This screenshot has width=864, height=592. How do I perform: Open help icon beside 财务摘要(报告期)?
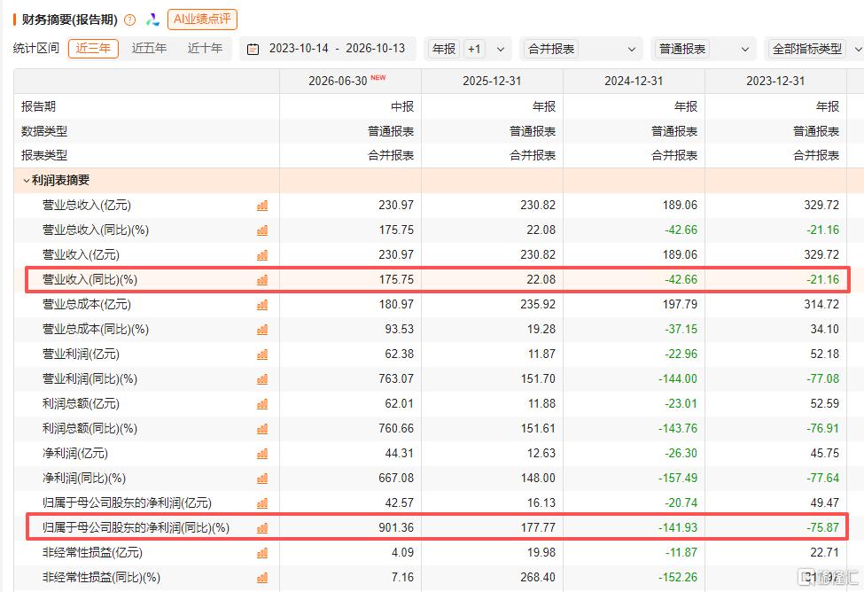[x=130, y=19]
